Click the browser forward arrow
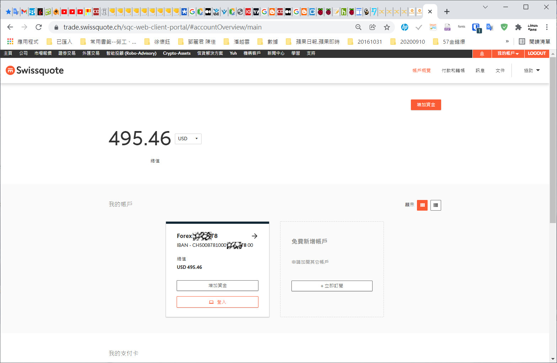The width and height of the screenshot is (557, 363). point(24,27)
